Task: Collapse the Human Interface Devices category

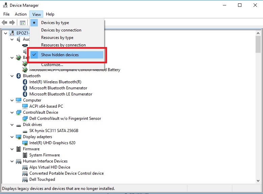Action: [x=12, y=161]
